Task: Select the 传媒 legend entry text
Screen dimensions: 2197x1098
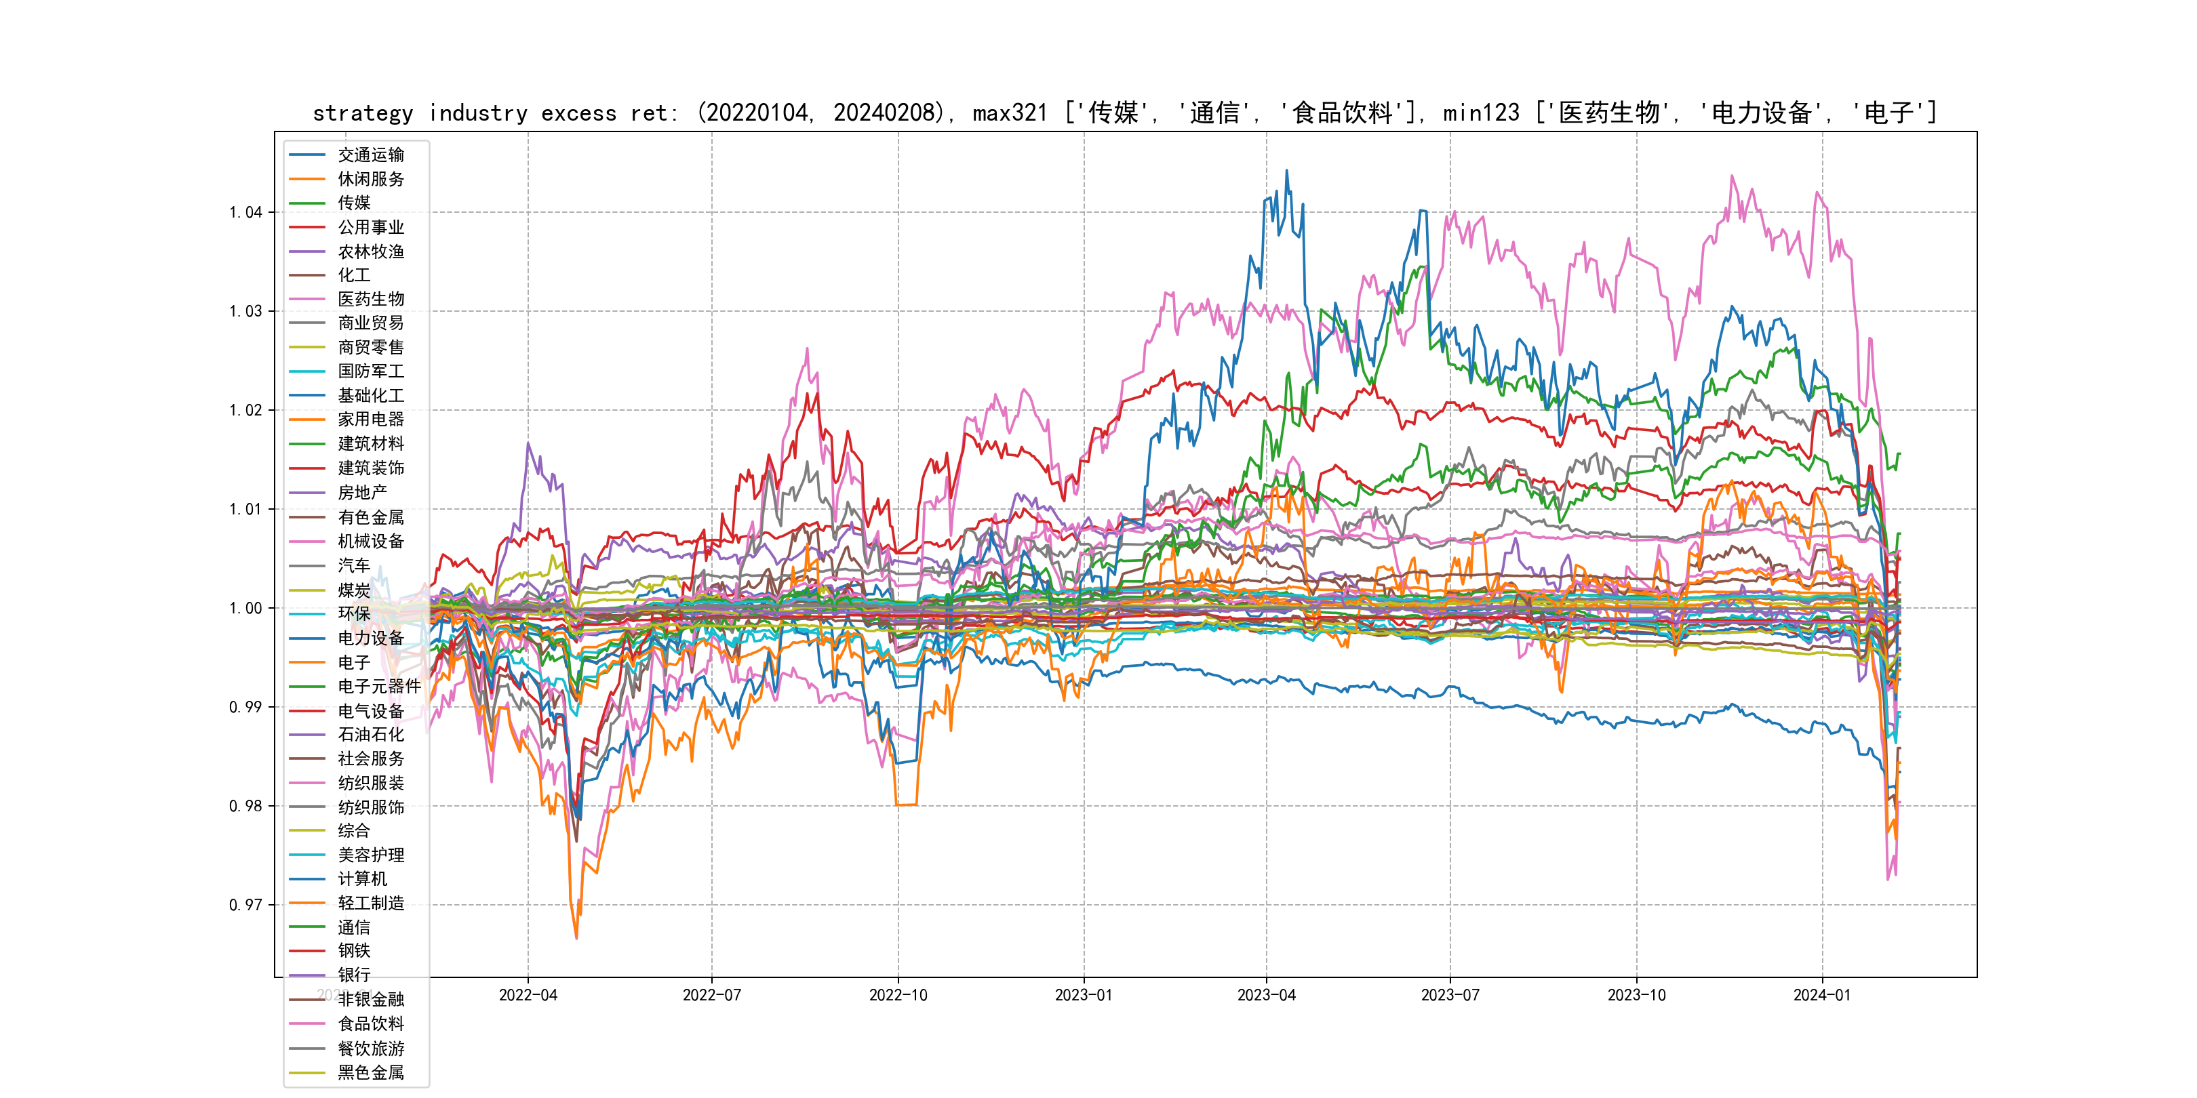Action: [354, 203]
